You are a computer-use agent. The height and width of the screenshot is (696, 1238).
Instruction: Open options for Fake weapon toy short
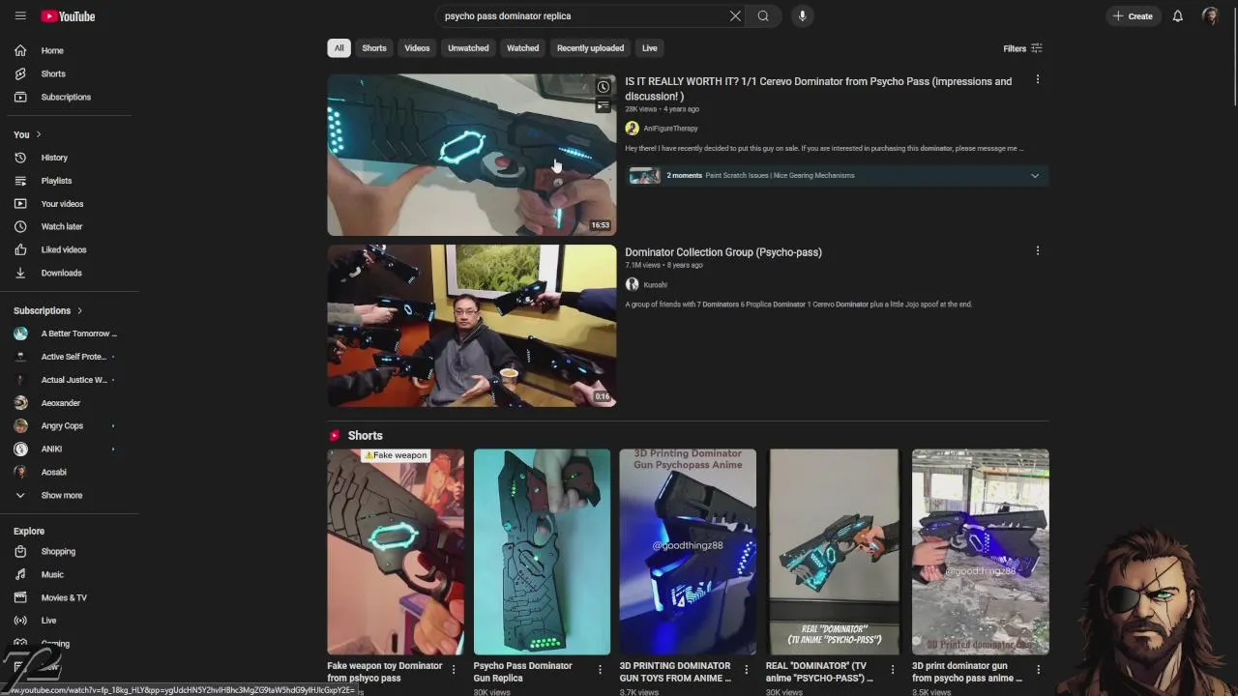(454, 669)
